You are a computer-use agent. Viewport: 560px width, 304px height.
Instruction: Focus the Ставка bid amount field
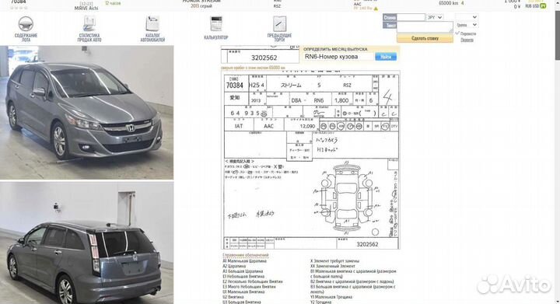coord(411,17)
